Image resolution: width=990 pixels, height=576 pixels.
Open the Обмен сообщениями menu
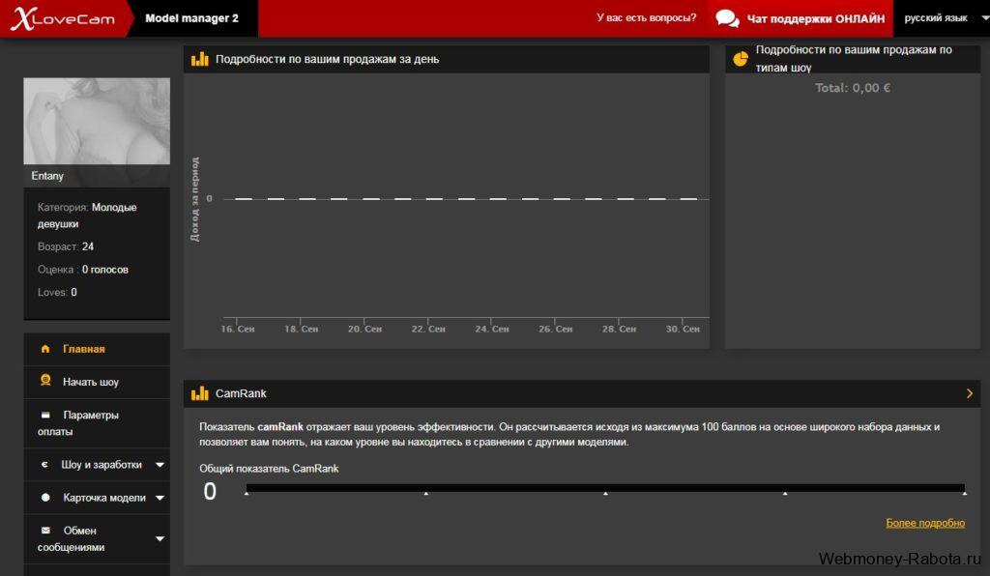97,538
